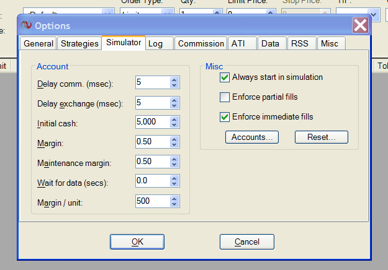Decrease Maintenance margin value
388x270 pixels.
[174, 164]
